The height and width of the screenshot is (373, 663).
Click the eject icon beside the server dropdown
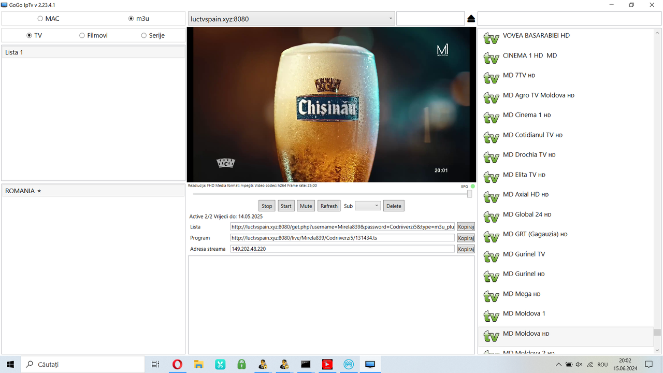[x=471, y=19]
